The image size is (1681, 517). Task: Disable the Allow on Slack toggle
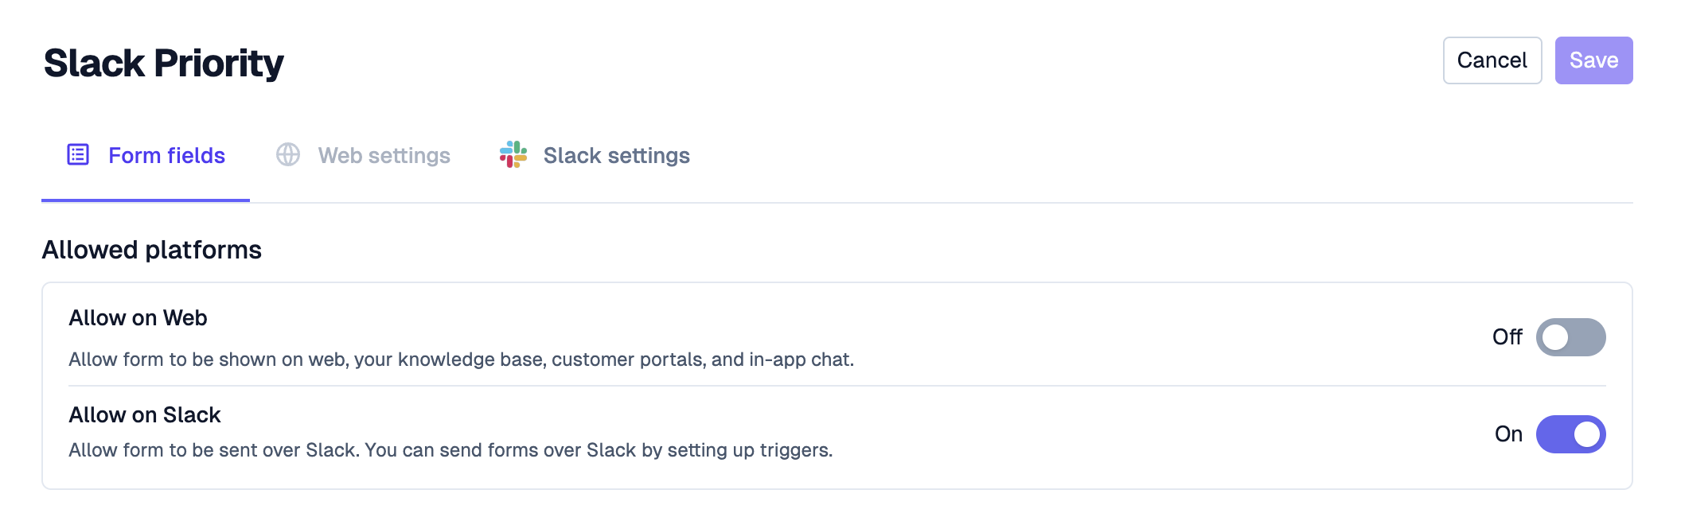(x=1570, y=434)
